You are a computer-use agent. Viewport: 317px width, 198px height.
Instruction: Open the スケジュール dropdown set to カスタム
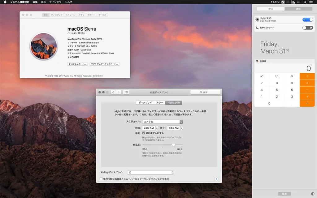click(x=163, y=122)
